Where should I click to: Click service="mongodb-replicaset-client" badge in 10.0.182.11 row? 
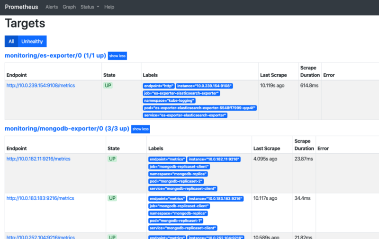click(x=183, y=188)
